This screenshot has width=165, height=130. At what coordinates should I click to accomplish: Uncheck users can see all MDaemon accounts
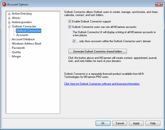(70, 27)
